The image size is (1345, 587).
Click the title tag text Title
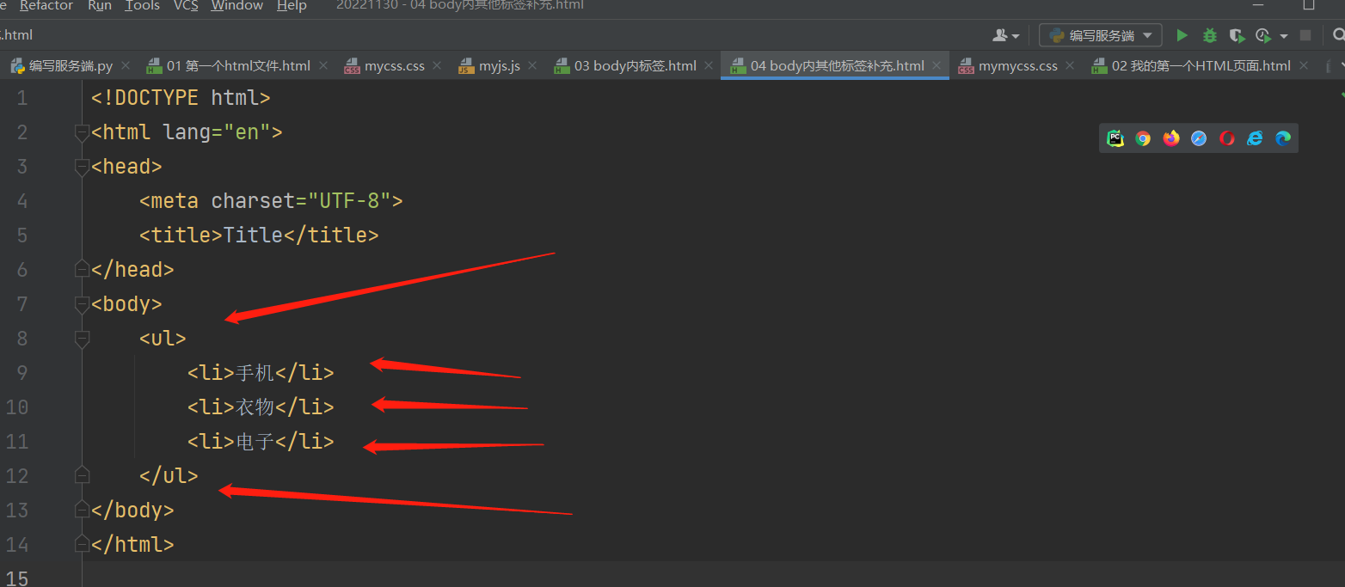point(253,235)
